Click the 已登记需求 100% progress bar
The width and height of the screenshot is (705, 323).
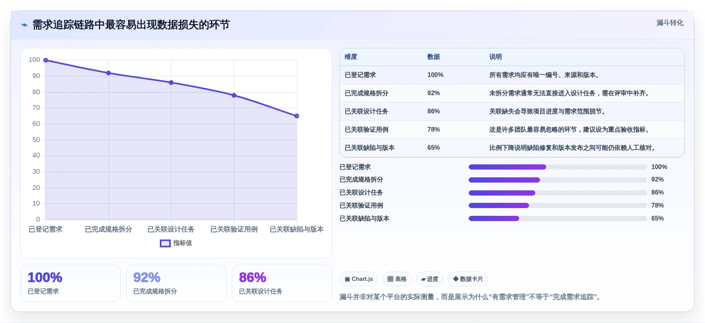point(558,167)
